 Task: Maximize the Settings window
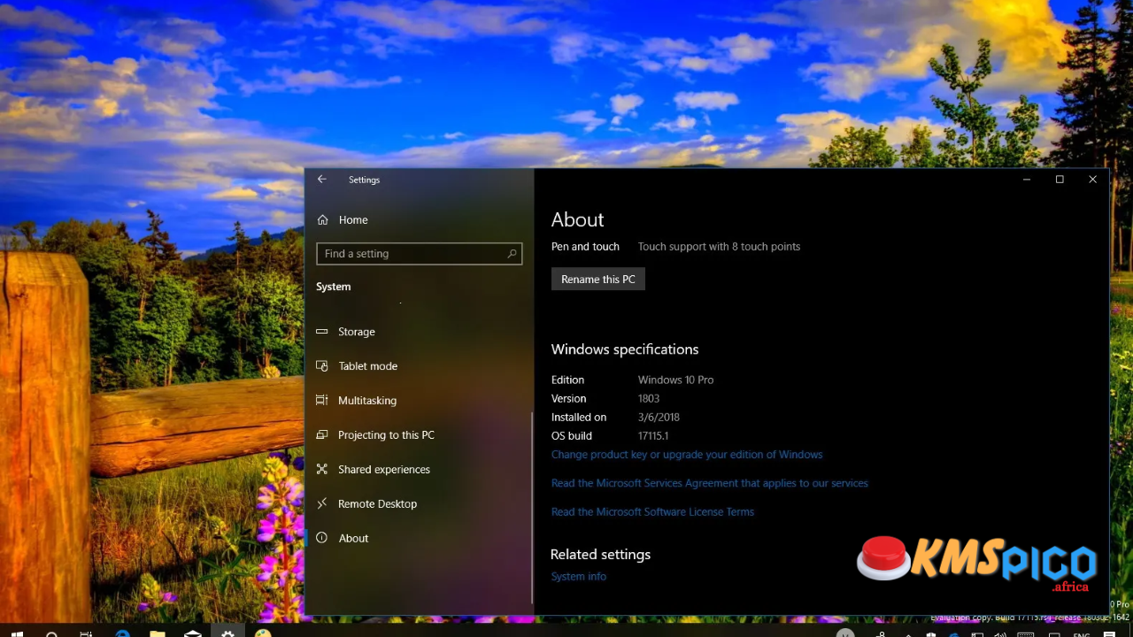(1060, 180)
